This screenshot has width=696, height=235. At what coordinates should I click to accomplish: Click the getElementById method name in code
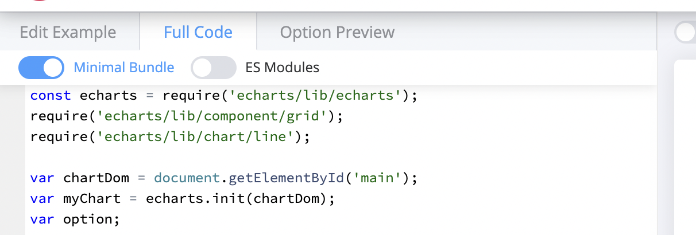[x=287, y=178]
